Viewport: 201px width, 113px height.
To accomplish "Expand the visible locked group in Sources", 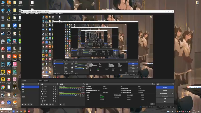I will click(x=41, y=94).
